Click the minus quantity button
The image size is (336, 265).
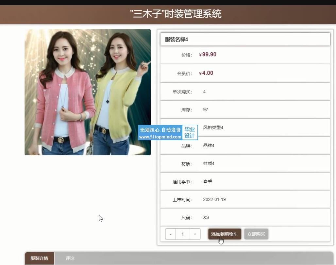171,234
